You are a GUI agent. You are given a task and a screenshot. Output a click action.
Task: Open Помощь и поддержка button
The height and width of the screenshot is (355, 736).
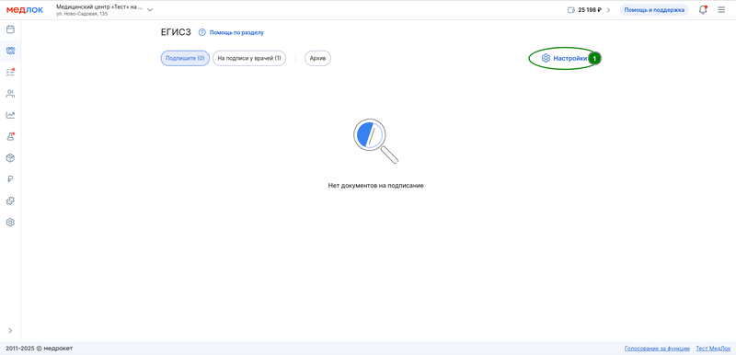[654, 10]
